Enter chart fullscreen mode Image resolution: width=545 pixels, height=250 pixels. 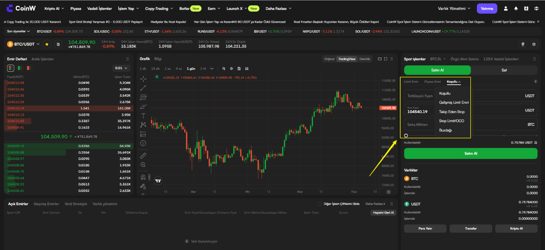tap(386, 59)
